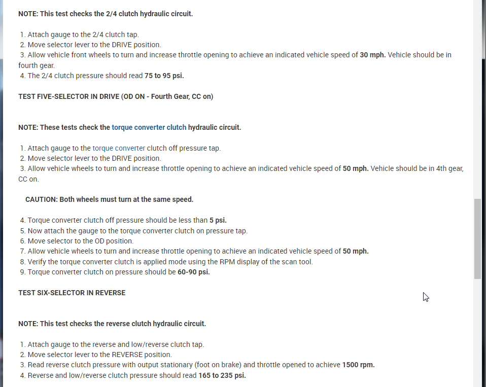Click the bold '30 mph.' speed value
Viewport: 486px width, 387px height.
tap(373, 55)
